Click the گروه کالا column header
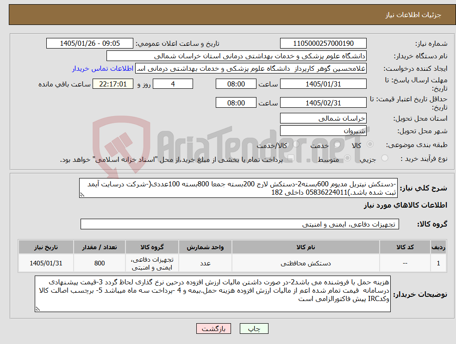Screen dimensions: 456x344 [152, 247]
